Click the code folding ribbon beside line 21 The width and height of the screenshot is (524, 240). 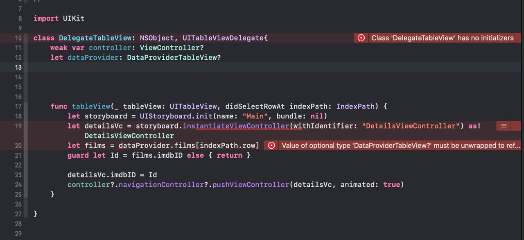coord(26,155)
